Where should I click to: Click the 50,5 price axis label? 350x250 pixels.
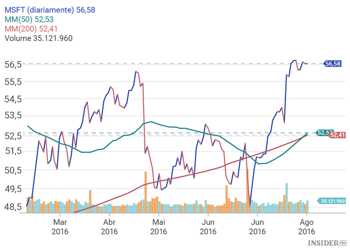pos(13,170)
